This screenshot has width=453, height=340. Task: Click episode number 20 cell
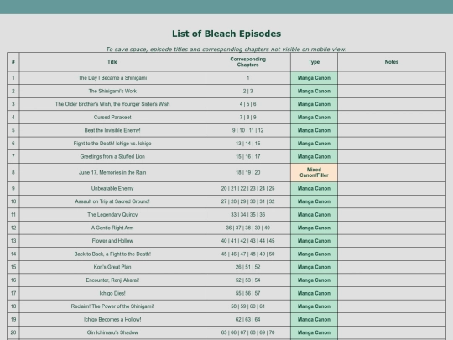[13, 332]
